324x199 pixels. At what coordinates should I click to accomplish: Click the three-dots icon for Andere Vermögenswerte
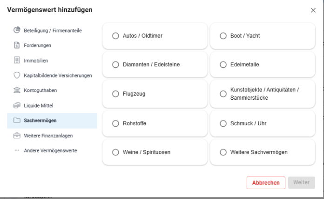pos(17,150)
